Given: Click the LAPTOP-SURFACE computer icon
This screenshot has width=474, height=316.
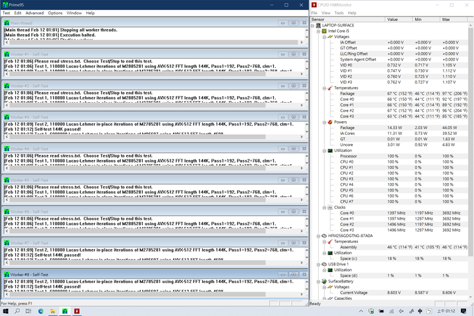Looking at the screenshot, I should coord(319,26).
